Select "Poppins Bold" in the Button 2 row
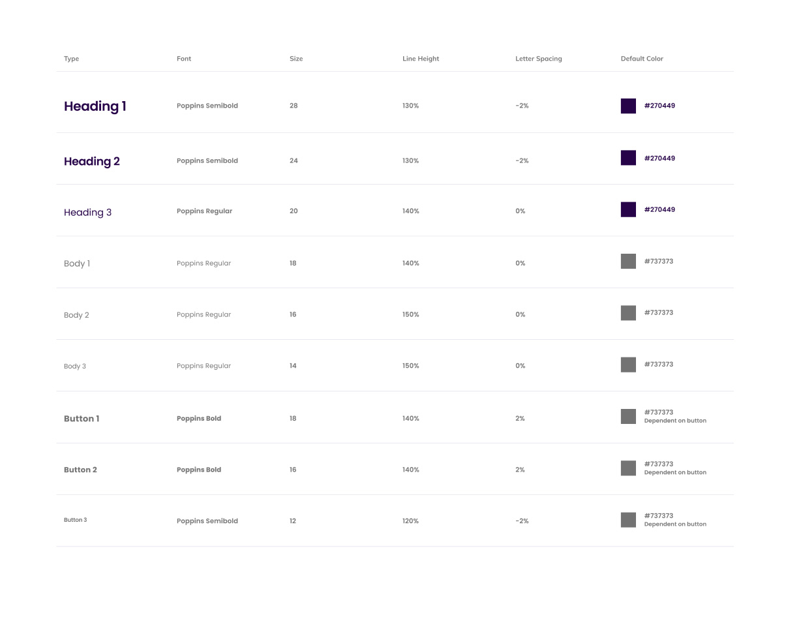 point(199,470)
